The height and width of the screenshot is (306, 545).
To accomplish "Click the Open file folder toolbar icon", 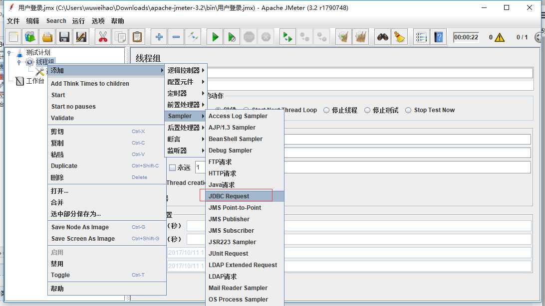I will pyautogui.click(x=47, y=37).
